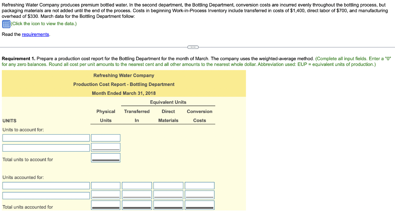395x214 pixels.
Task: Click Total units accounted for Conversion Costs field
Action: tap(199, 205)
